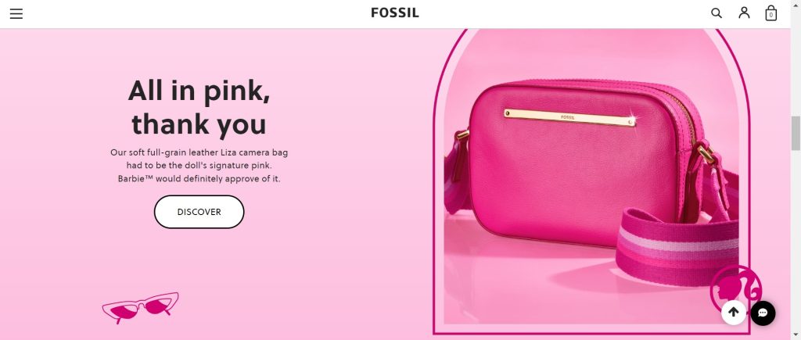Click the Liza camera bag description text
Image resolution: width=801 pixels, height=340 pixels.
click(199, 166)
